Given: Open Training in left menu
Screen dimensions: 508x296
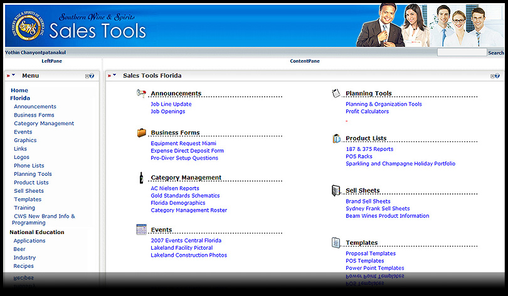Looking at the screenshot, I should pyautogui.click(x=24, y=208).
